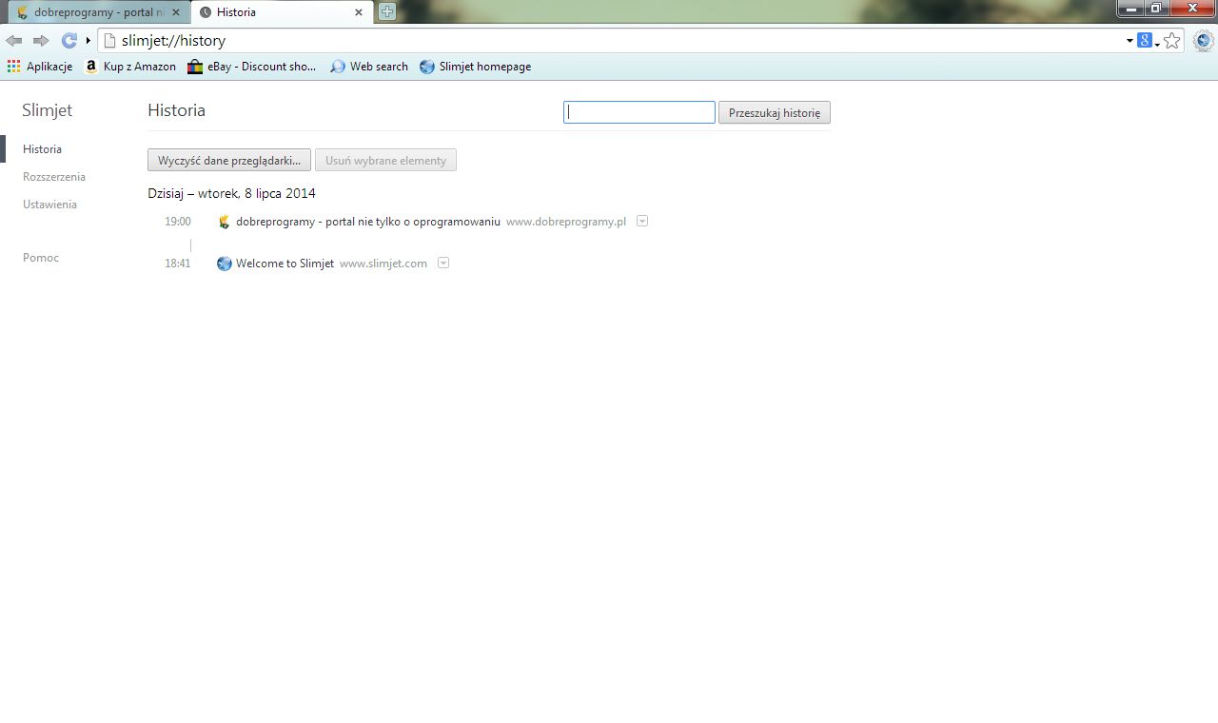Click the www.slimjet.com domain text

(x=383, y=264)
